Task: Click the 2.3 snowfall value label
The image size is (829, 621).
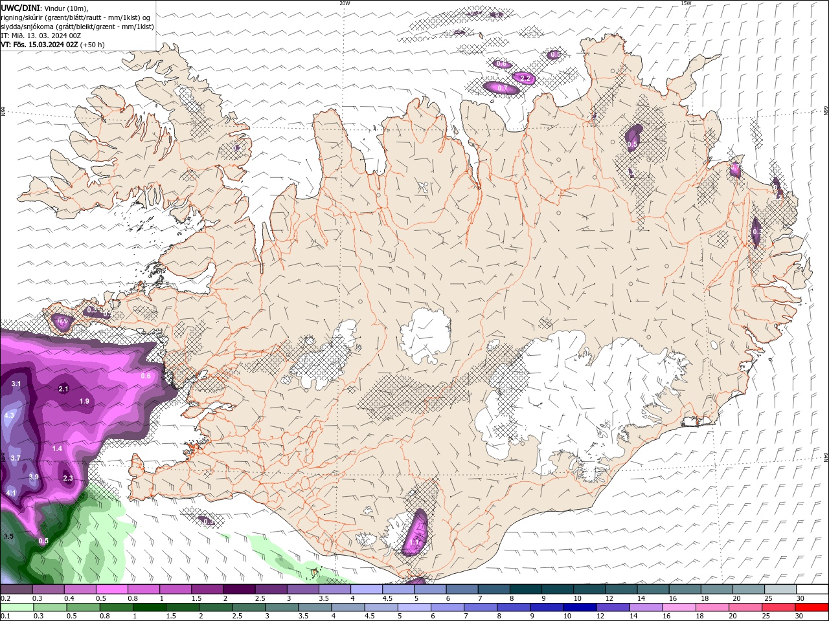Action: 68,478
